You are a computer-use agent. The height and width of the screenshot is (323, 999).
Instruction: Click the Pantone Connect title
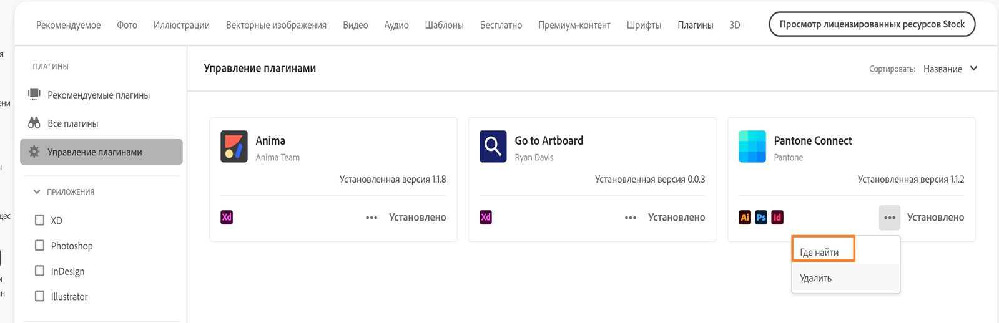(x=813, y=141)
